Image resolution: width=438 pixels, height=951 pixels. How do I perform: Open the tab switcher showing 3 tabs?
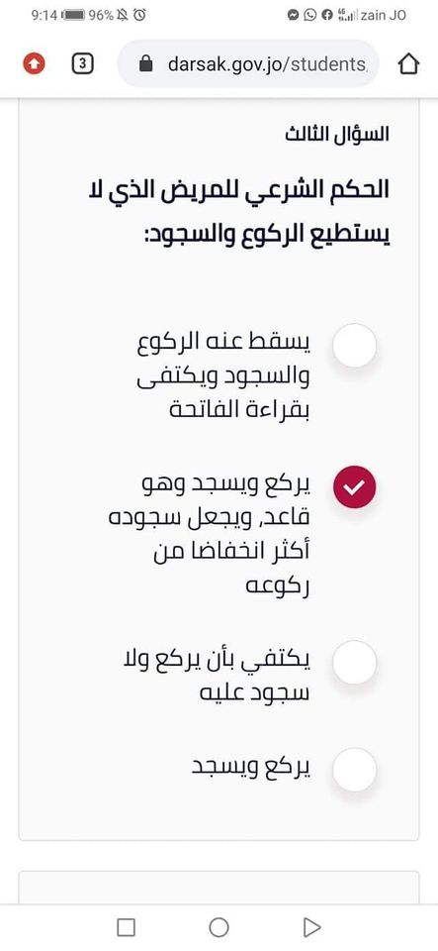pos(83,63)
